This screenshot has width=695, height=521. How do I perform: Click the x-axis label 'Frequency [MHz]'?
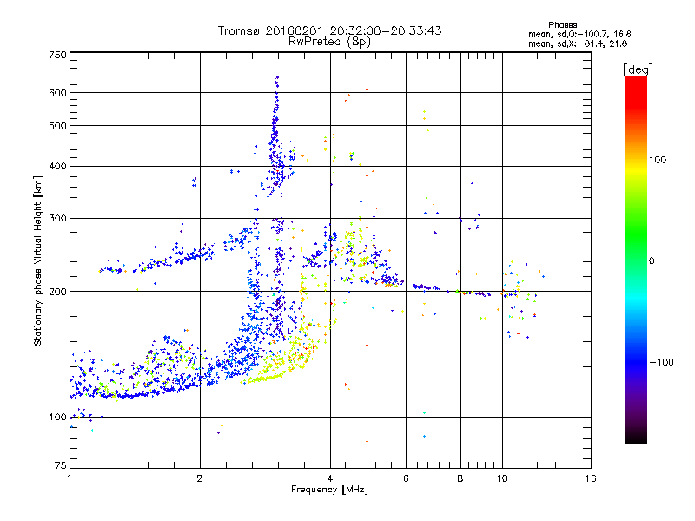pyautogui.click(x=329, y=490)
